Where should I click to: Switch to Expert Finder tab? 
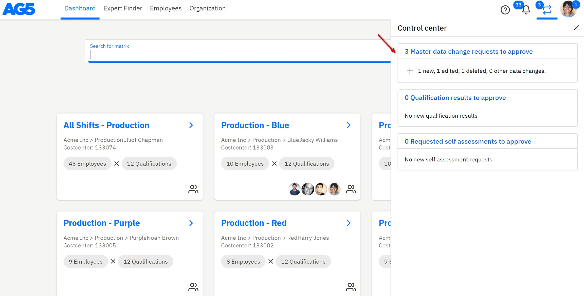(123, 8)
